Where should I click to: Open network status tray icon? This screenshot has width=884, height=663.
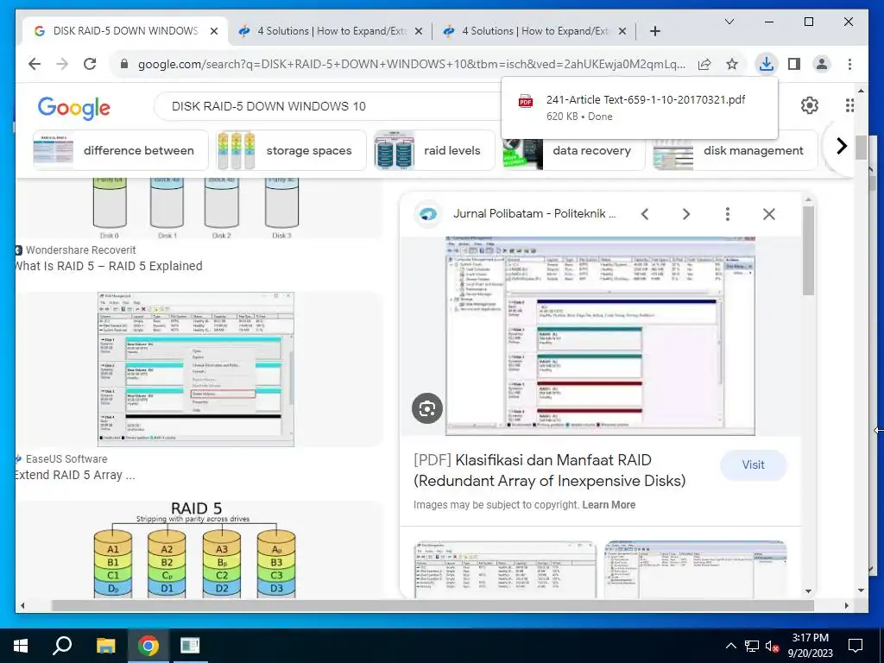pyautogui.click(x=752, y=646)
